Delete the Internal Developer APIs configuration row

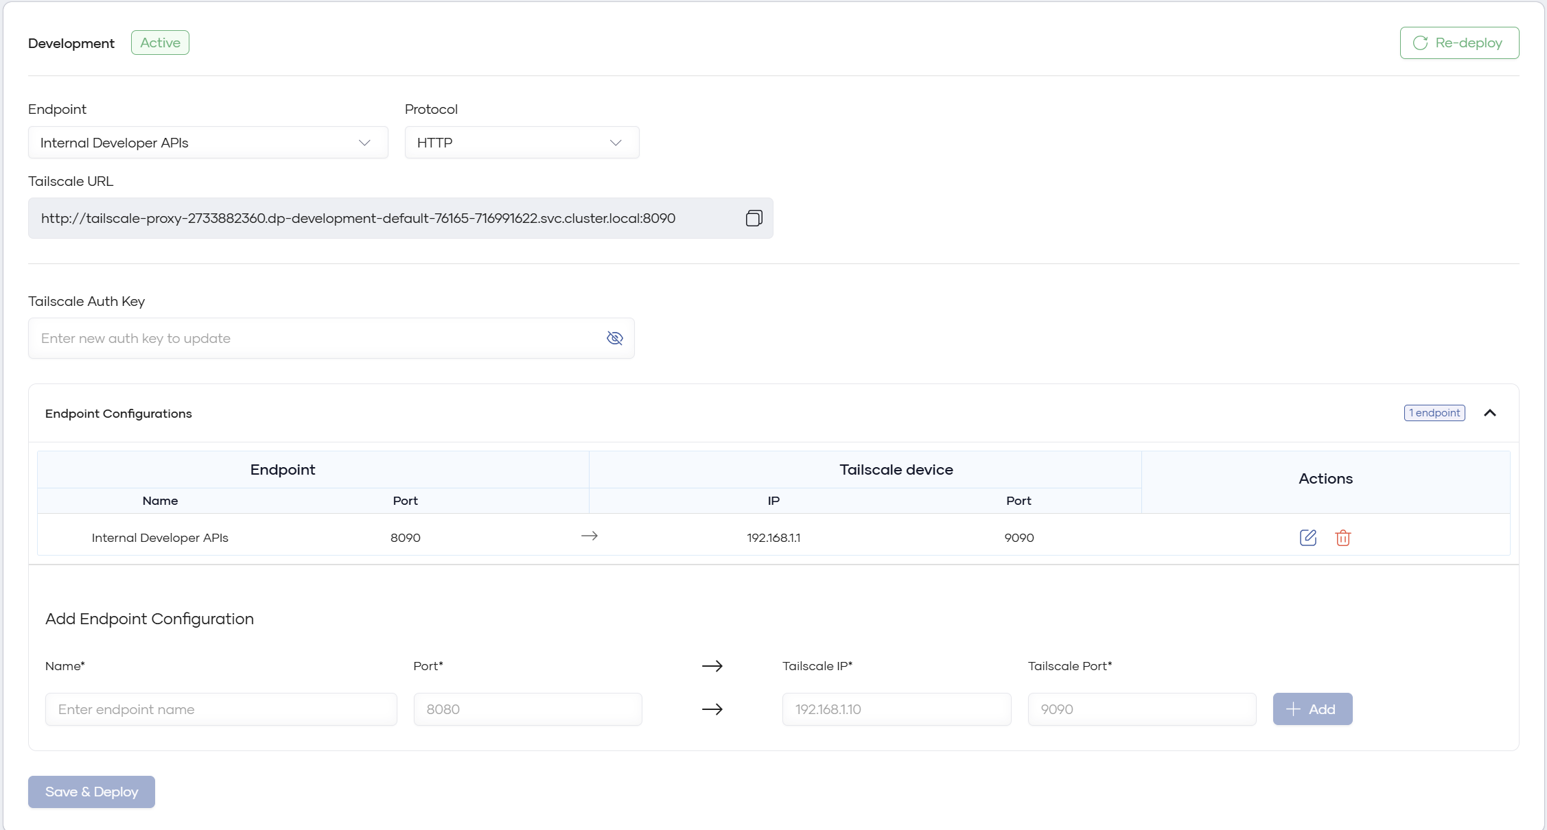1343,537
